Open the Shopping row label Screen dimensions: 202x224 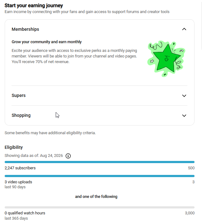point(21,116)
